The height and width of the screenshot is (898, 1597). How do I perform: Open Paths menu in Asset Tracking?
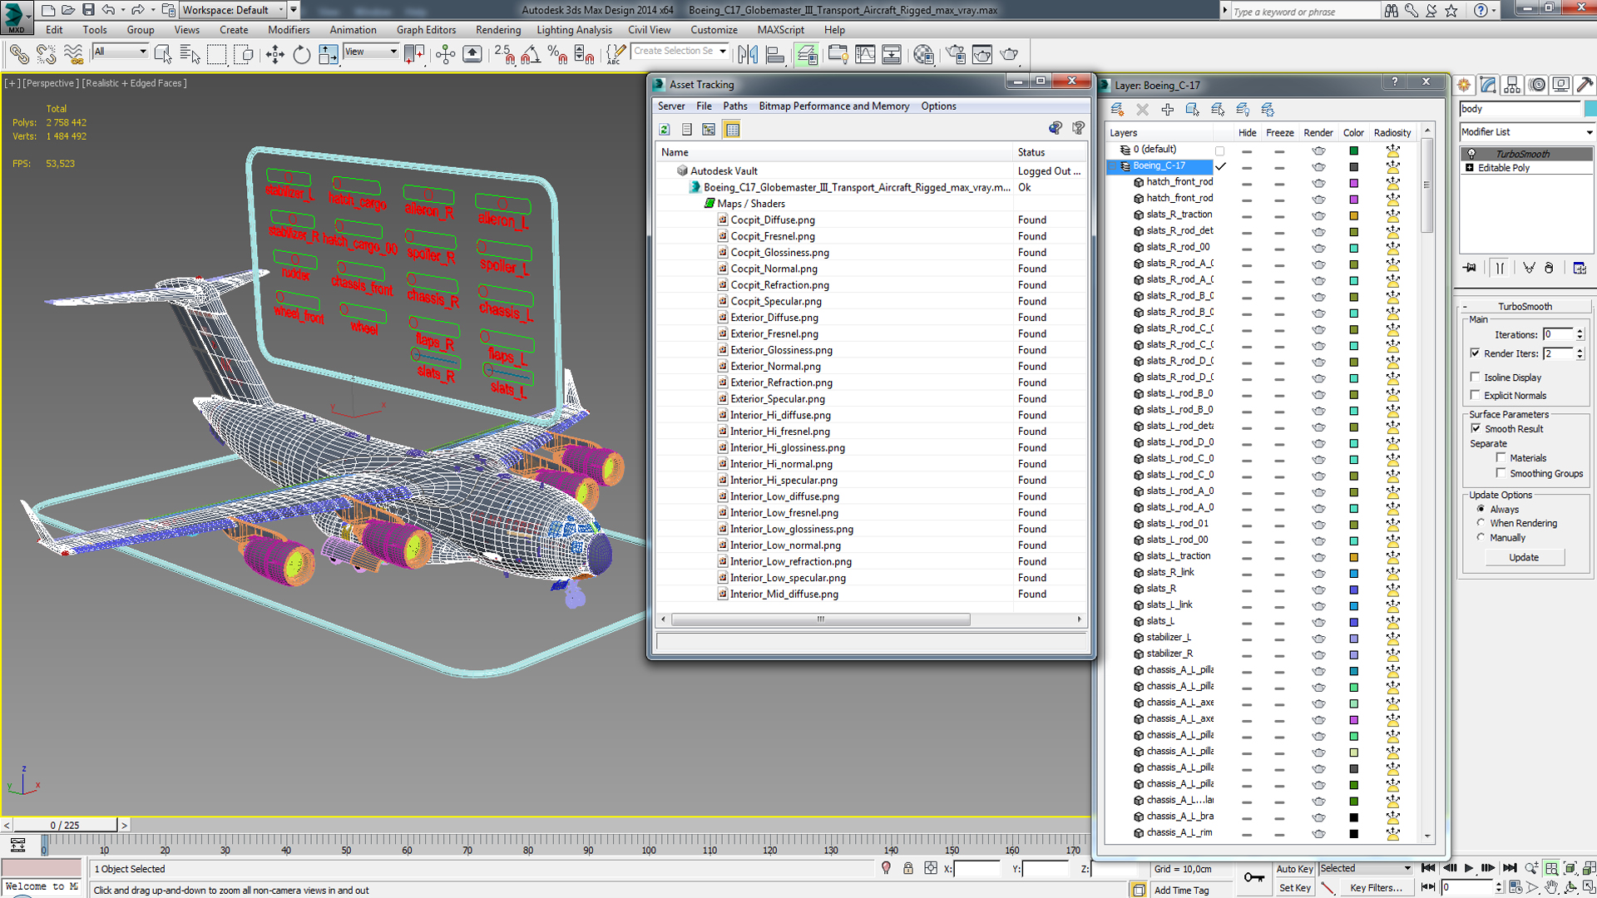(x=734, y=106)
